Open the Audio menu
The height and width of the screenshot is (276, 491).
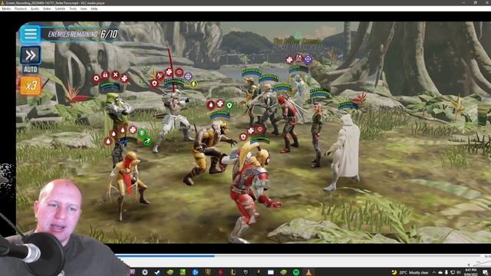click(35, 8)
